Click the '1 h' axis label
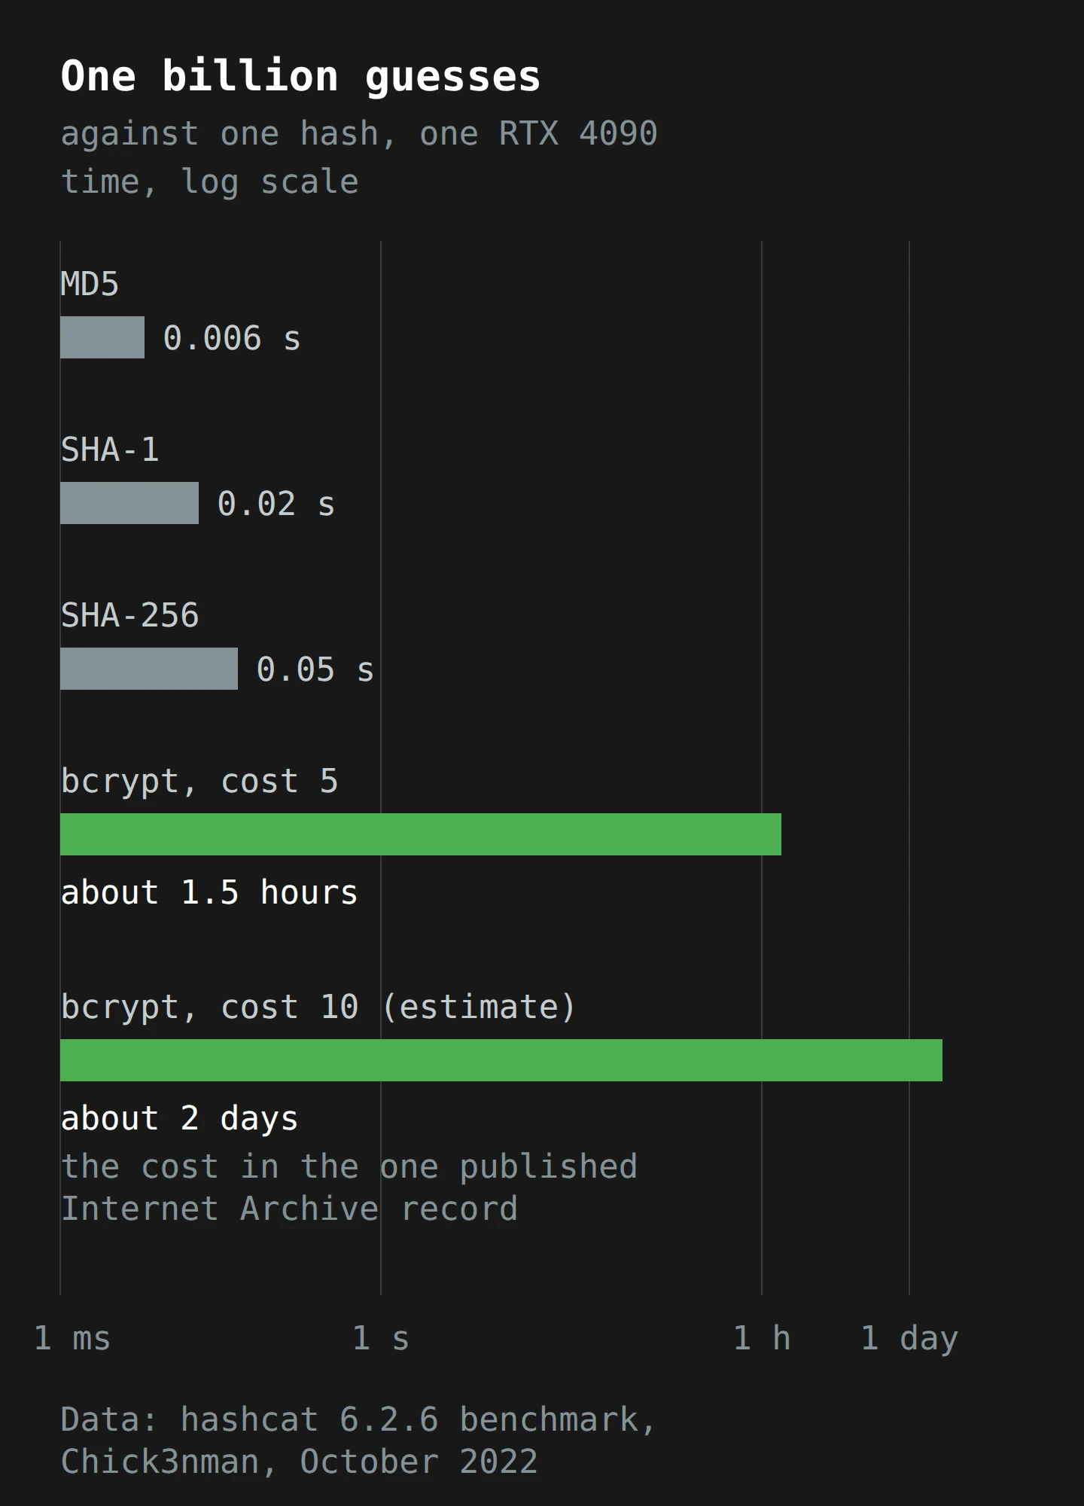The image size is (1084, 1506). [762, 1339]
